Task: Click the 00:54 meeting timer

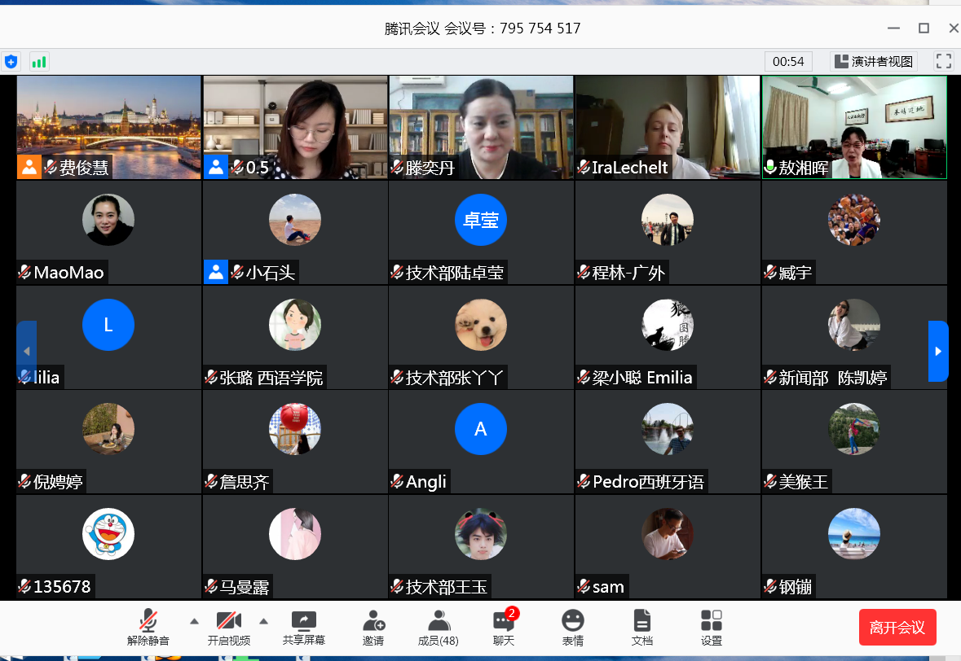Action: [788, 61]
